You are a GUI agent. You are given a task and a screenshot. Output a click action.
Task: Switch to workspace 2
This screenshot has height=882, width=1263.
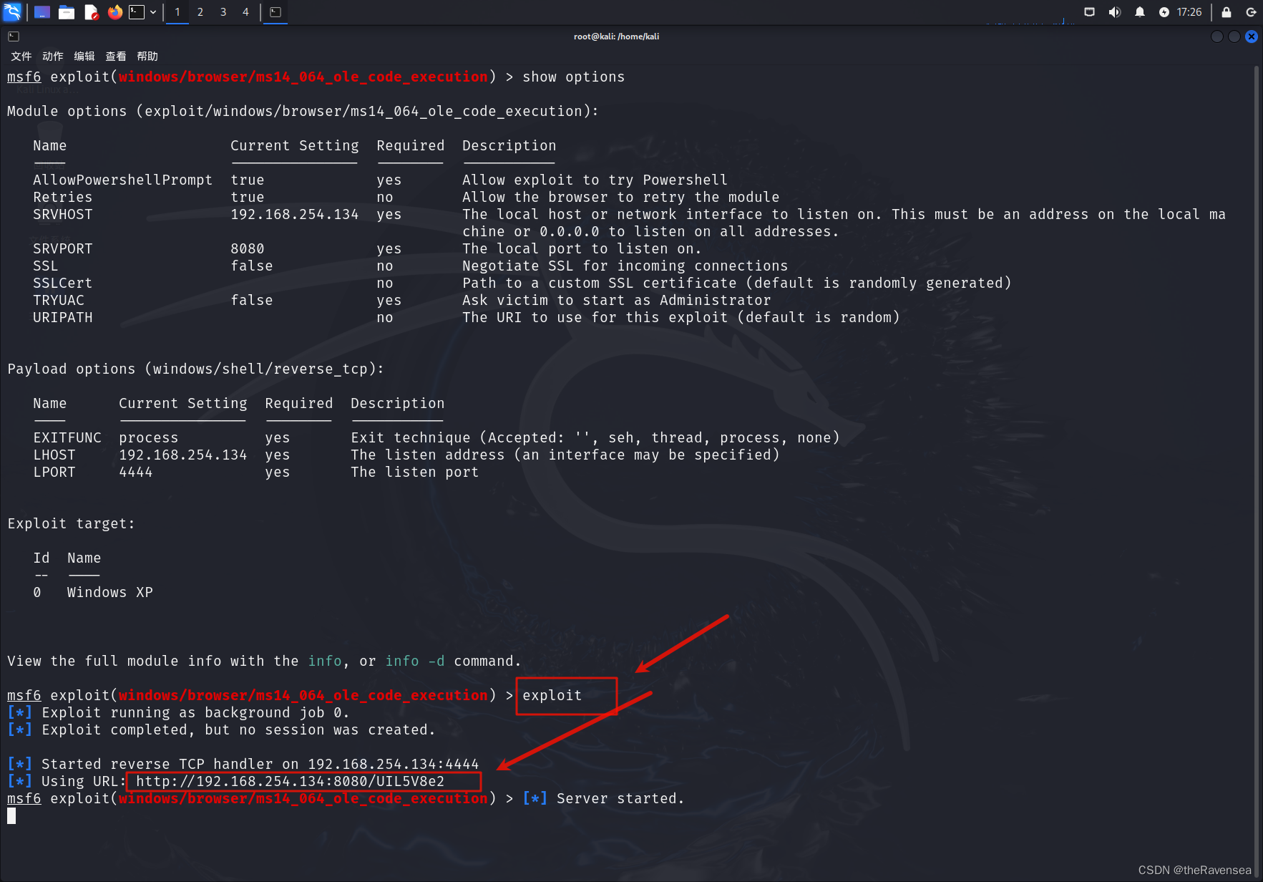pyautogui.click(x=200, y=12)
